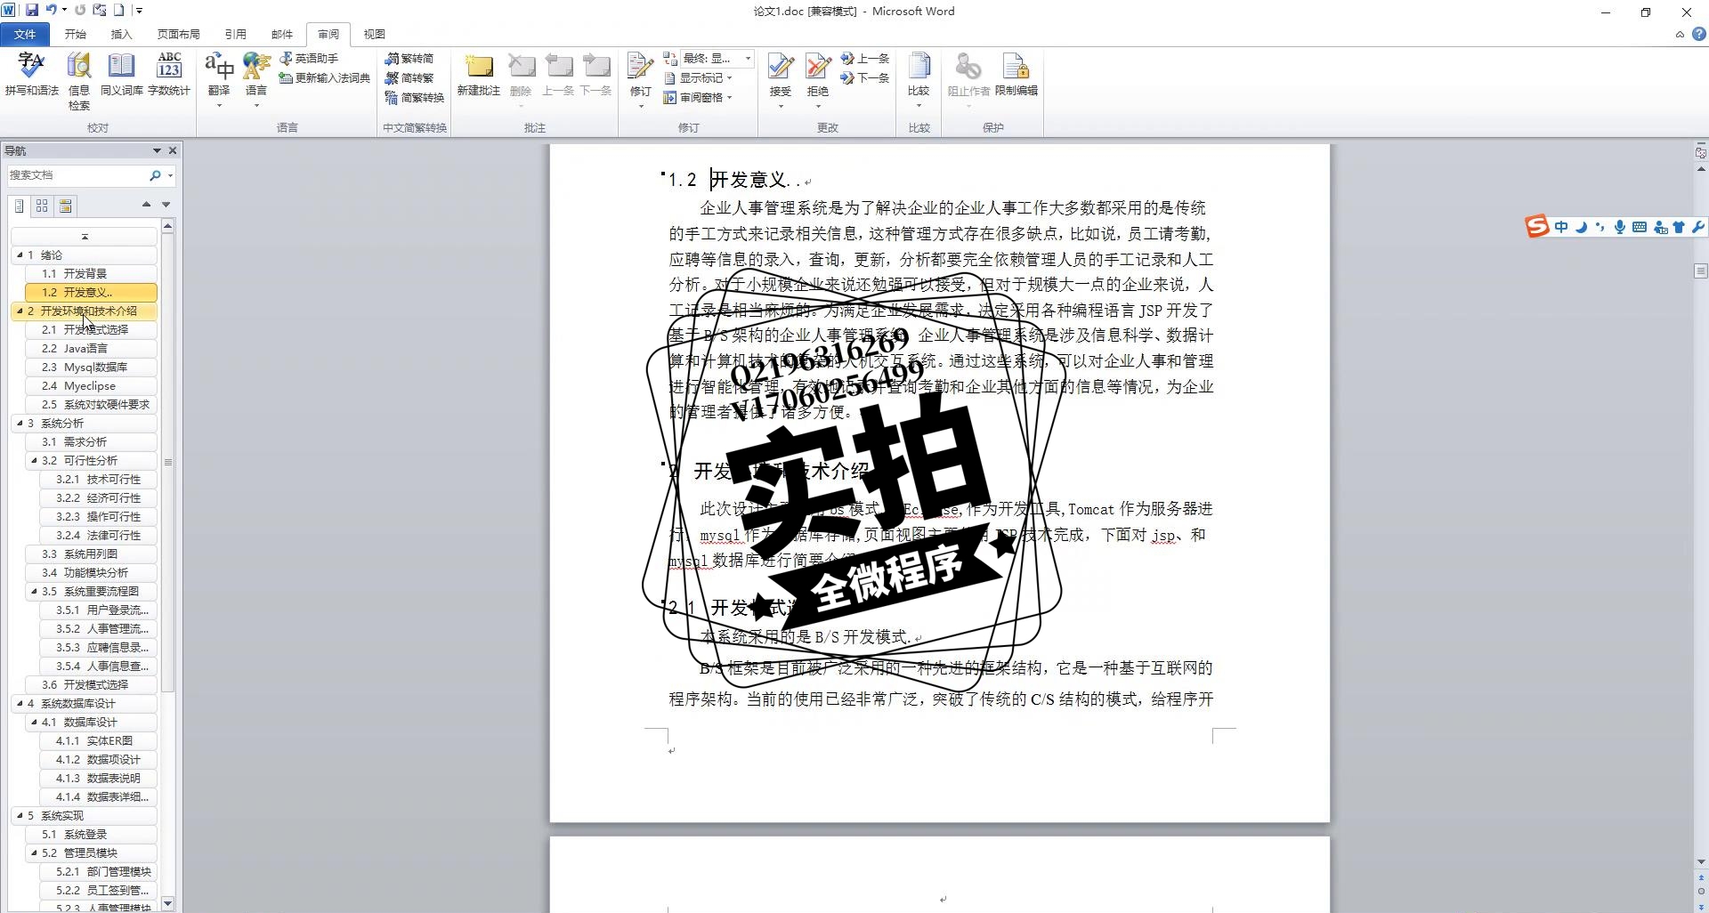Switch to the 页面布局 tab
The height and width of the screenshot is (913, 1709).
click(x=178, y=34)
